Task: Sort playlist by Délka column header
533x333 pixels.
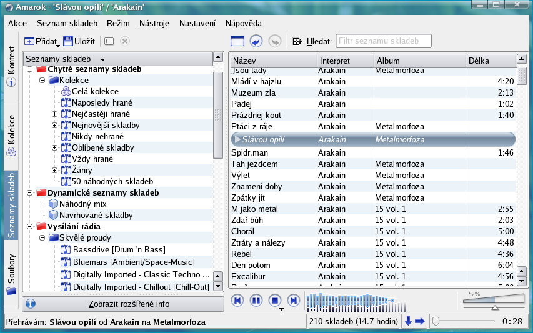Action: pos(491,61)
